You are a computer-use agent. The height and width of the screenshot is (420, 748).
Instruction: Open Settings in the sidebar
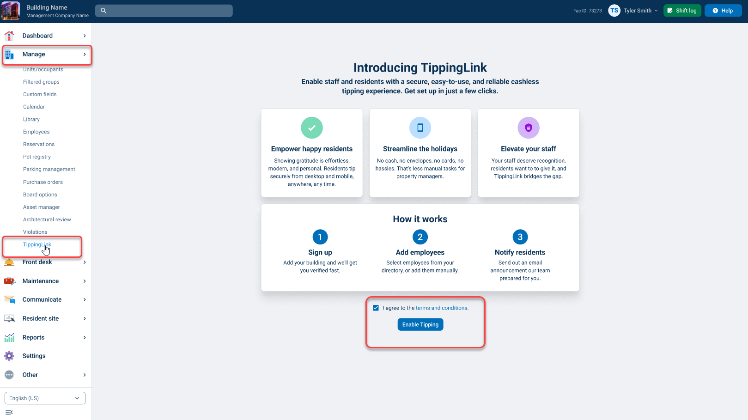pos(34,356)
